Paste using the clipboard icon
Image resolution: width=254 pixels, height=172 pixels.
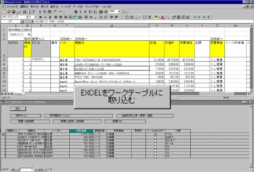[50, 12]
